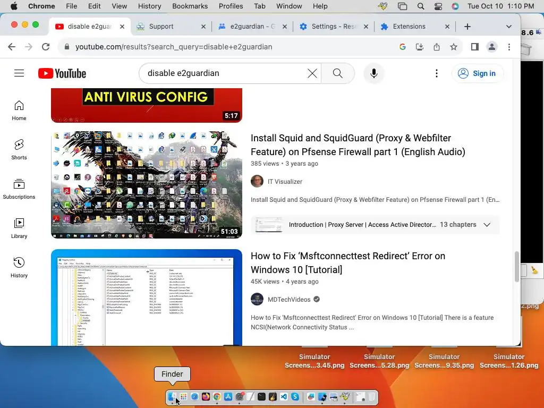Open Spotlight search in menu bar
544x408 pixels.
point(421,6)
